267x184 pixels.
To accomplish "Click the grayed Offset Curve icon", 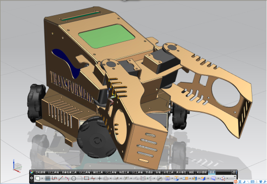I will (106, 178).
